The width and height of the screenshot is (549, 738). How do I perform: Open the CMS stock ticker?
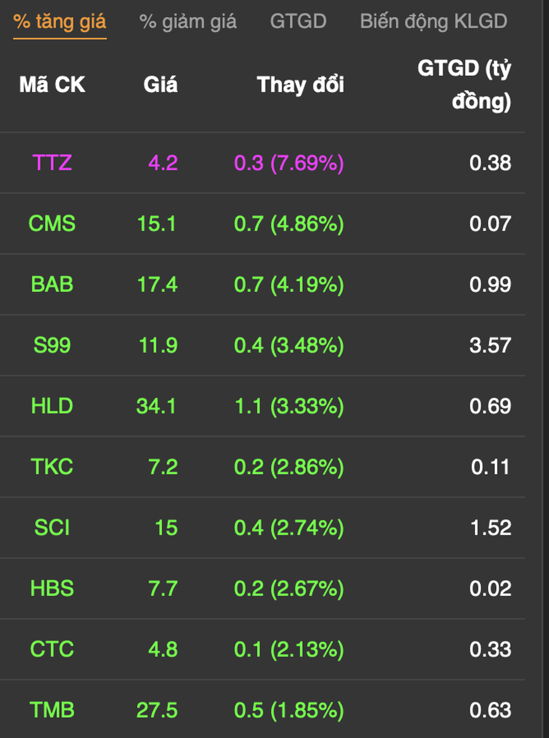click(52, 223)
